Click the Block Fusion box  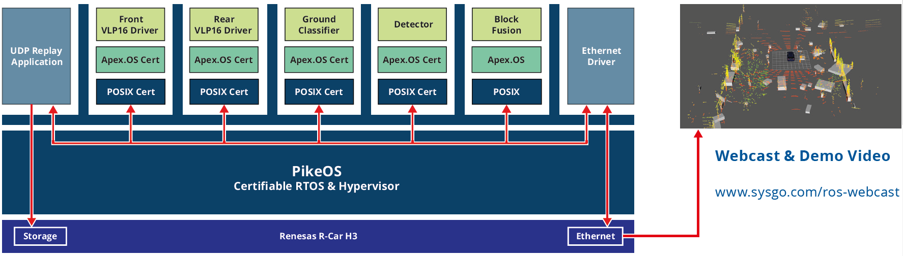(x=506, y=24)
